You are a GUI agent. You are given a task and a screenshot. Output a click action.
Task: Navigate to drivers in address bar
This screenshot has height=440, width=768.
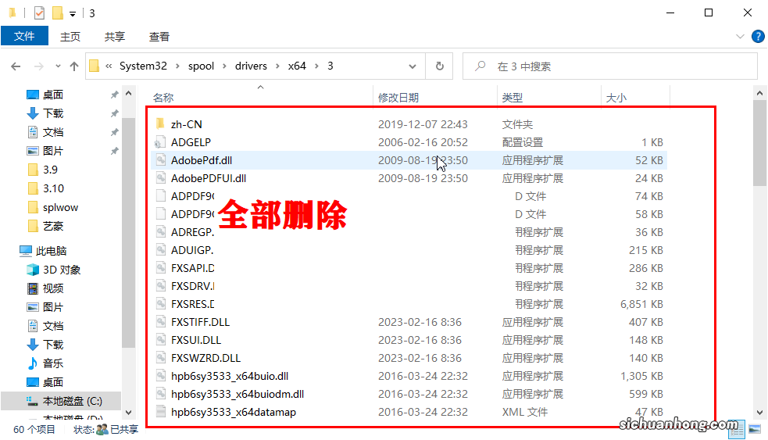click(x=251, y=66)
